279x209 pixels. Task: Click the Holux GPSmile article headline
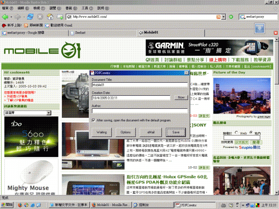point(167,179)
